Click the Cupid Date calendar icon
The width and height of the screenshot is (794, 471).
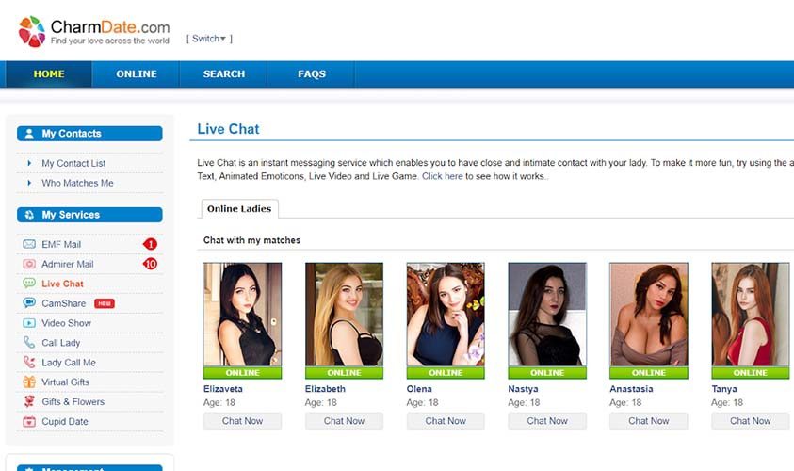[x=29, y=421]
